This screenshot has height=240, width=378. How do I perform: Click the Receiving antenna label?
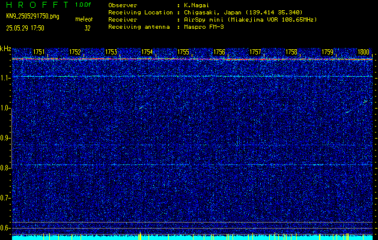click(x=139, y=27)
